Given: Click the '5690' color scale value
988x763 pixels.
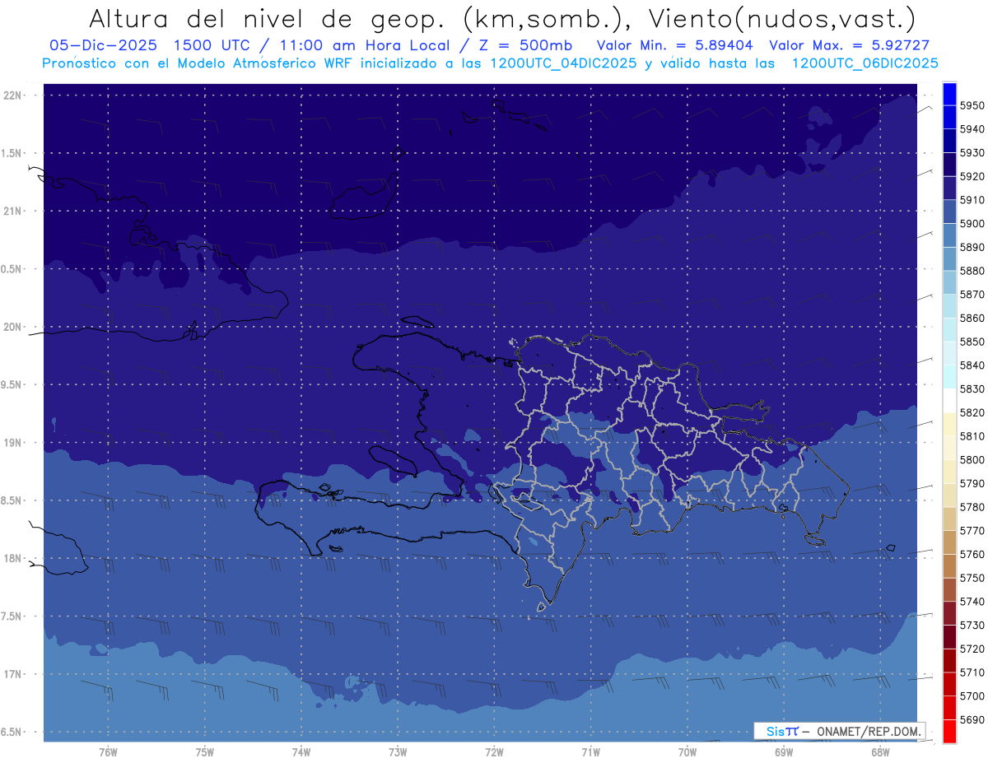Looking at the screenshot, I should [x=972, y=719].
